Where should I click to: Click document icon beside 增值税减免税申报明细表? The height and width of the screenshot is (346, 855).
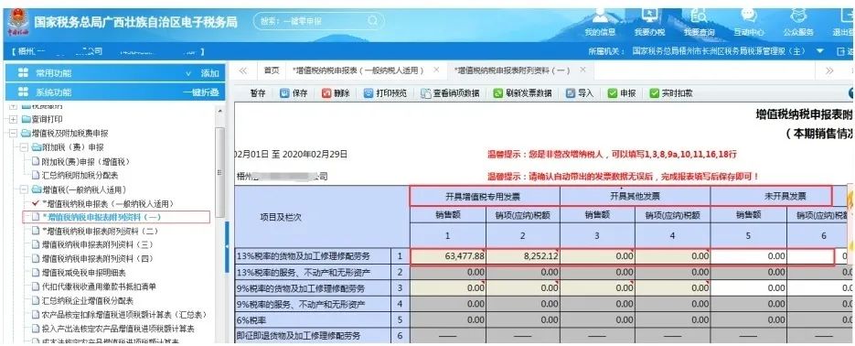coord(36,273)
